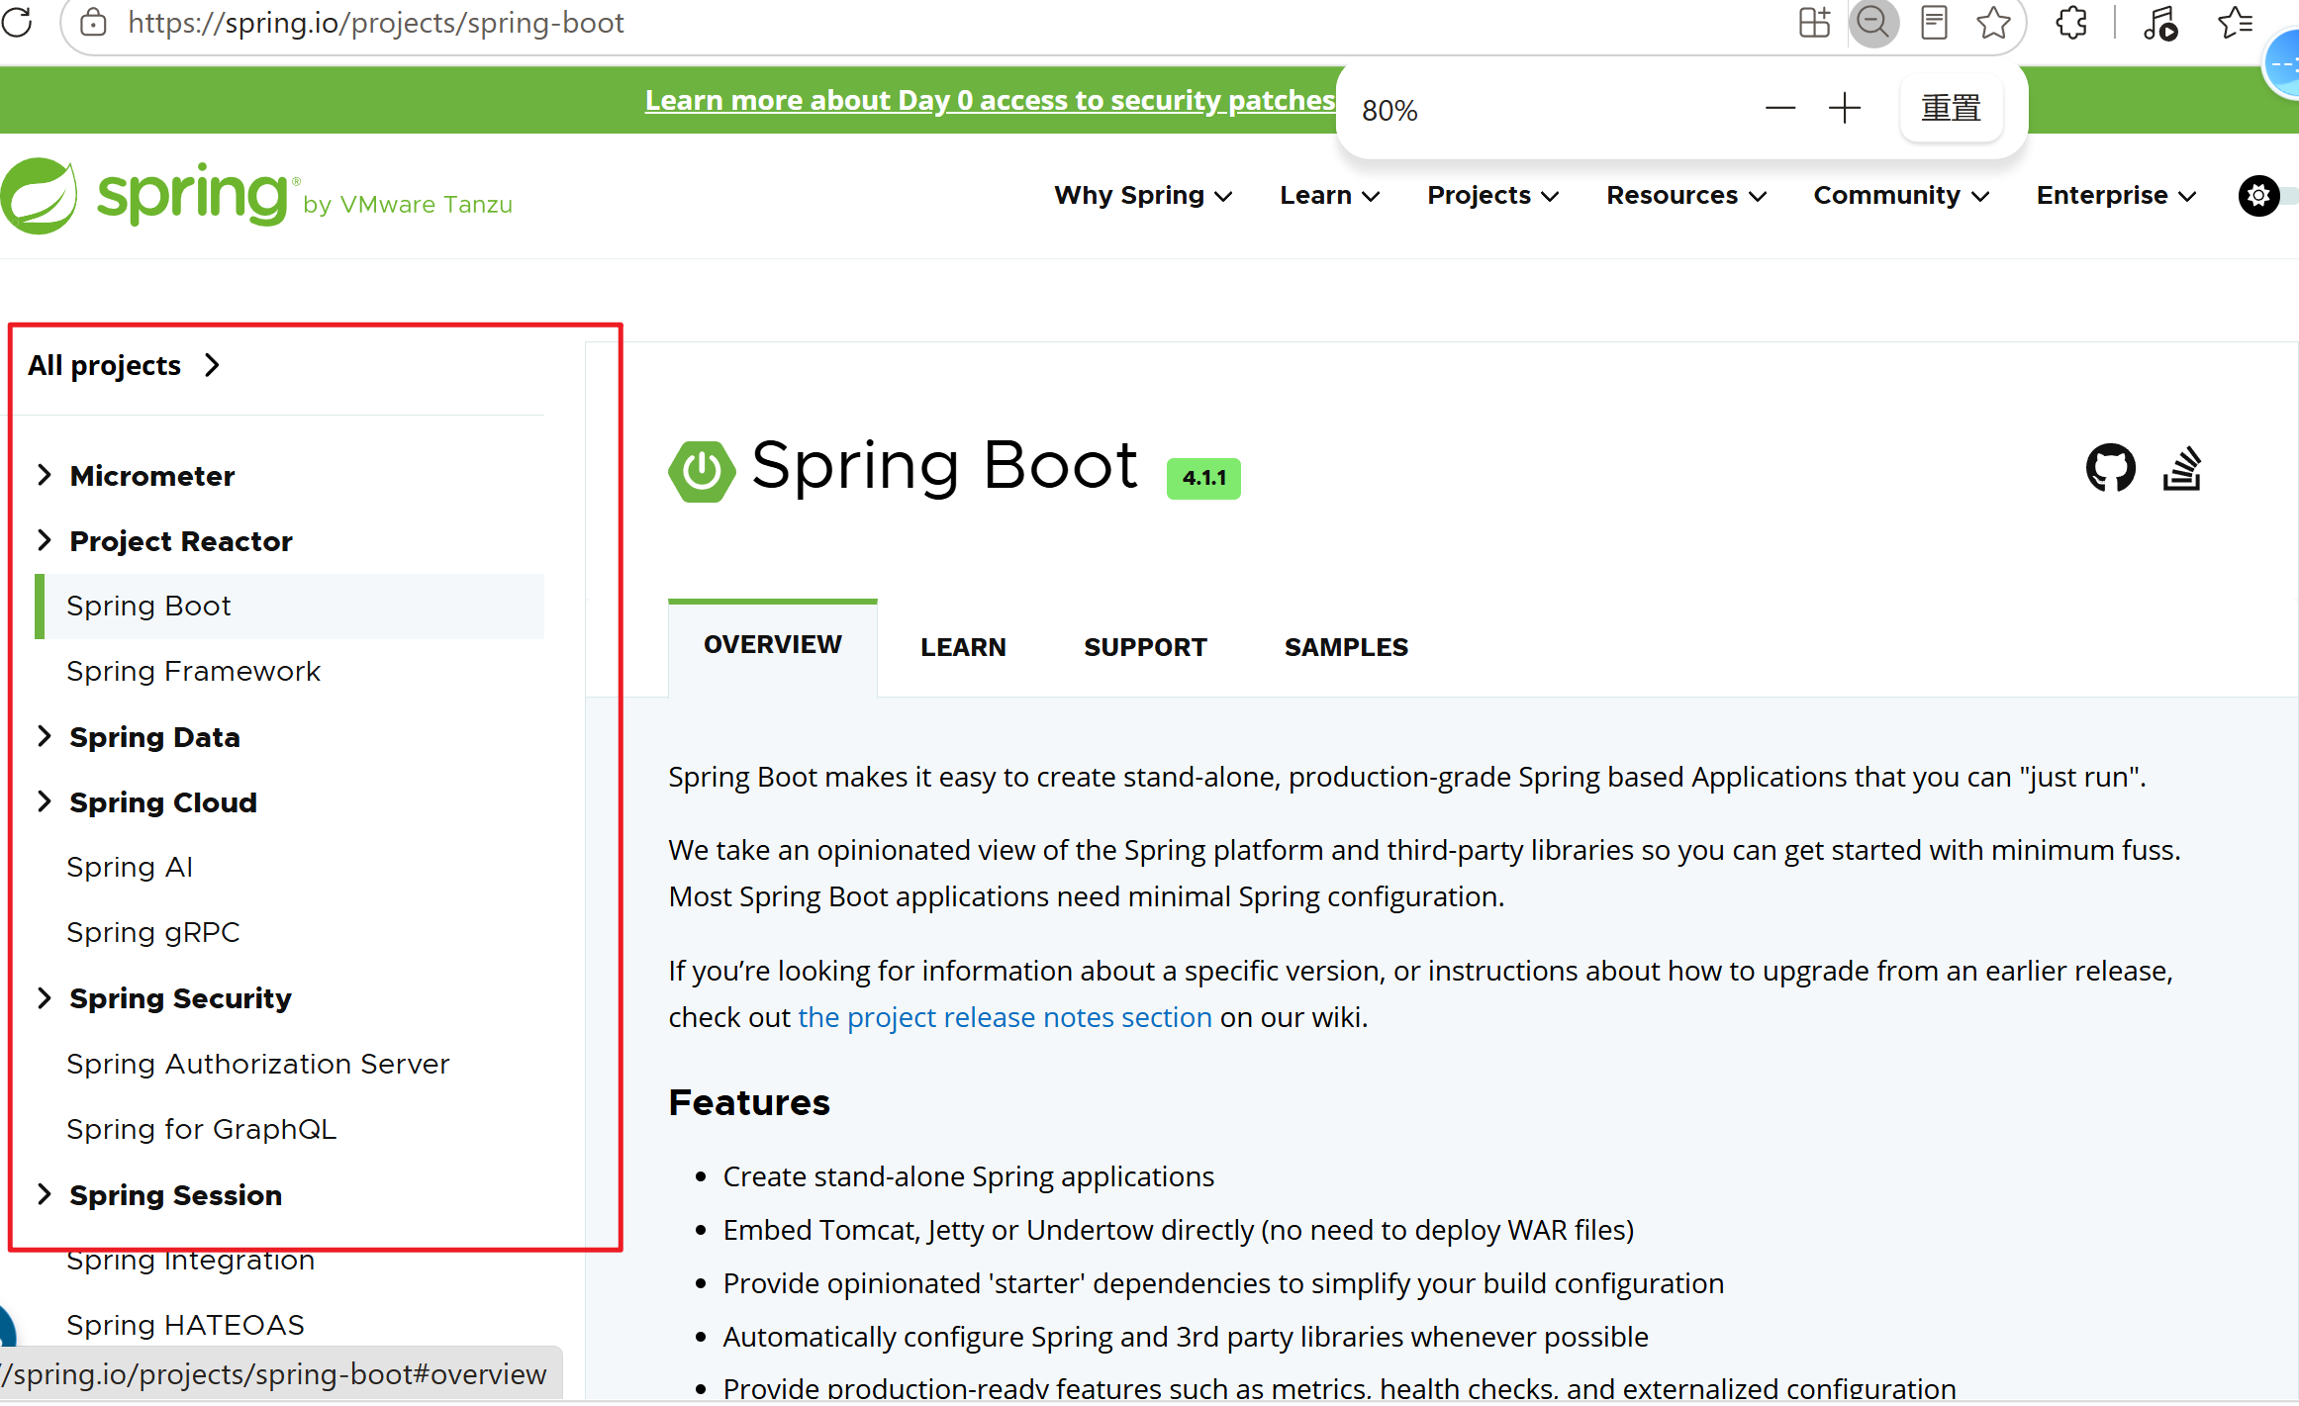This screenshot has height=1406, width=2299.
Task: Toggle the dark theme gear switch
Action: (x=2258, y=196)
